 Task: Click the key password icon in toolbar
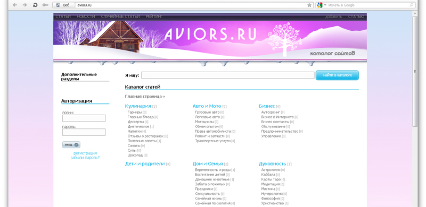45,5
